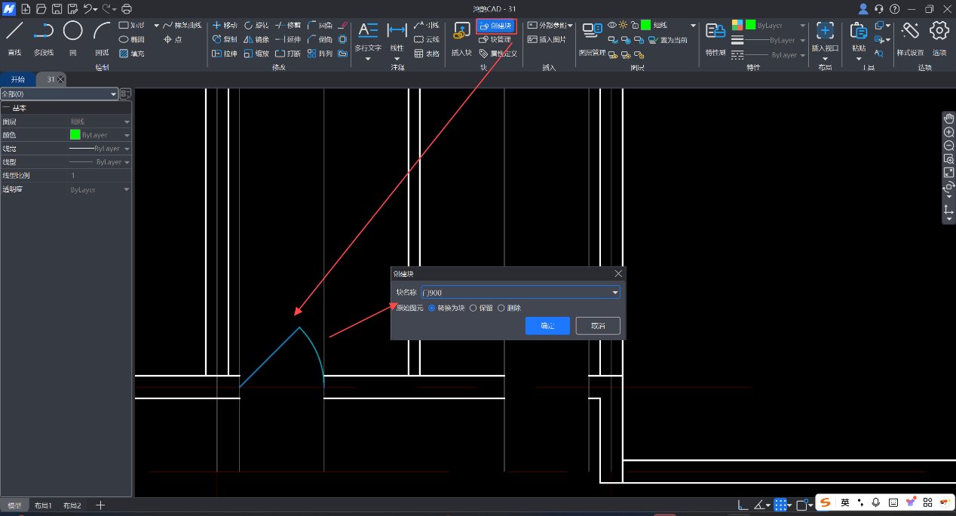Choose the 多段线 polyline tool

[43, 32]
